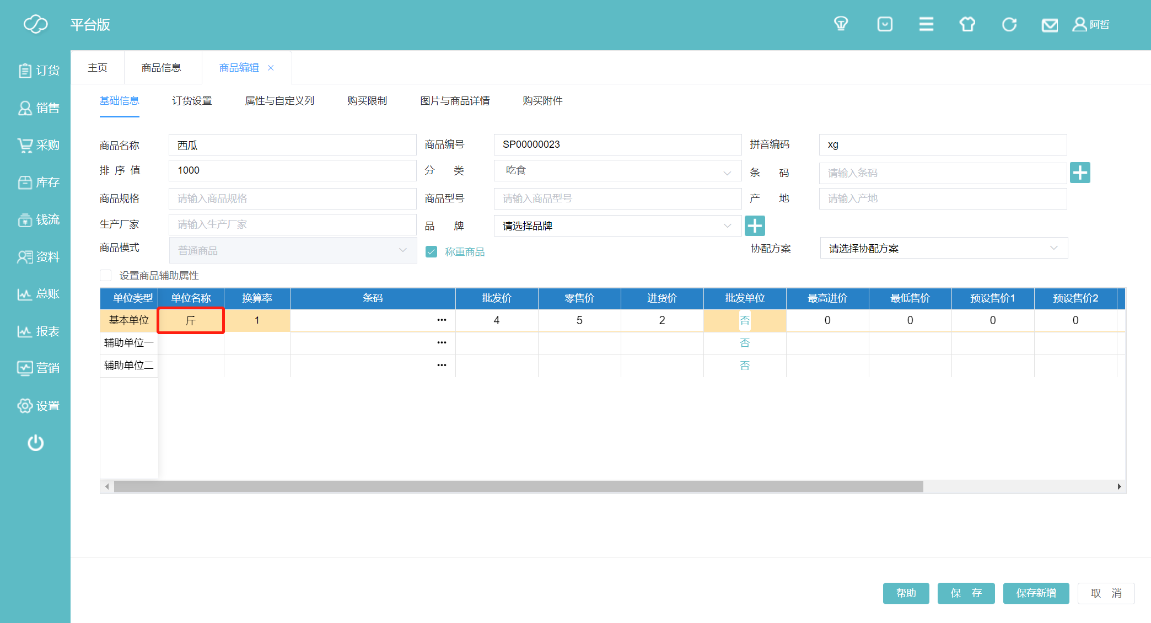Enable 设置商品辅助属性 checkbox
Viewport: 1151px width, 623px height.
coord(106,276)
